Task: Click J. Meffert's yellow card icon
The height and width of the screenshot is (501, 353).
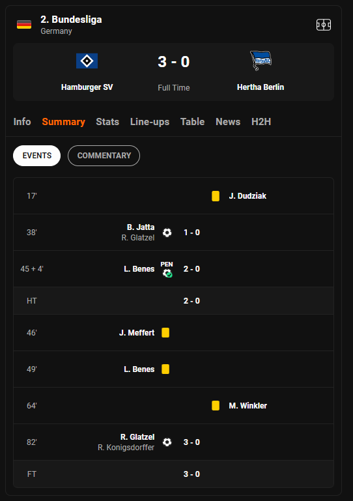Action: 165,333
